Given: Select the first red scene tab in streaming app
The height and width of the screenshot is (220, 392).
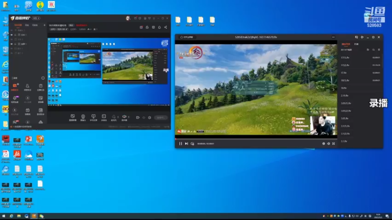Looking at the screenshot, I should pos(18,25).
